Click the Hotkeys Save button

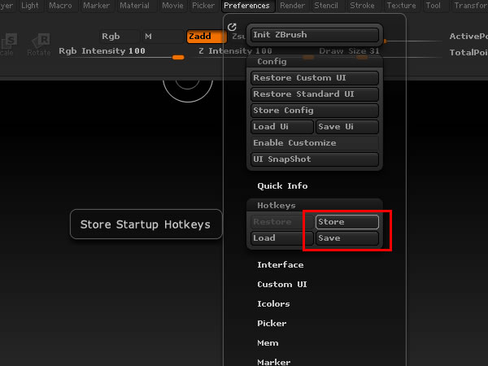(347, 238)
